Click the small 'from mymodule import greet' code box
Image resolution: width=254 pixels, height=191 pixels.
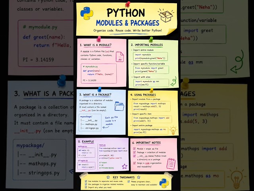(x=151, y=70)
